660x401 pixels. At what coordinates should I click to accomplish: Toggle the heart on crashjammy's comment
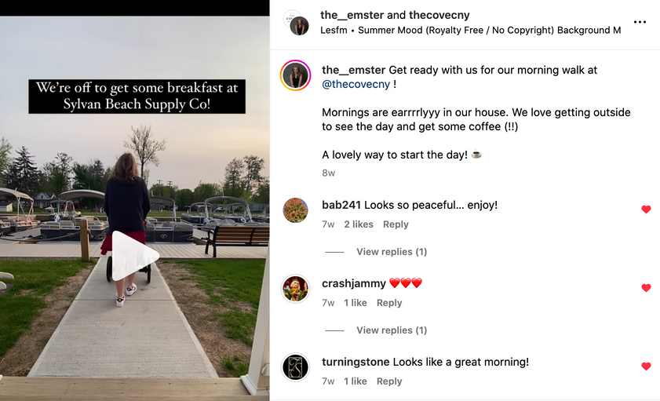tap(646, 288)
